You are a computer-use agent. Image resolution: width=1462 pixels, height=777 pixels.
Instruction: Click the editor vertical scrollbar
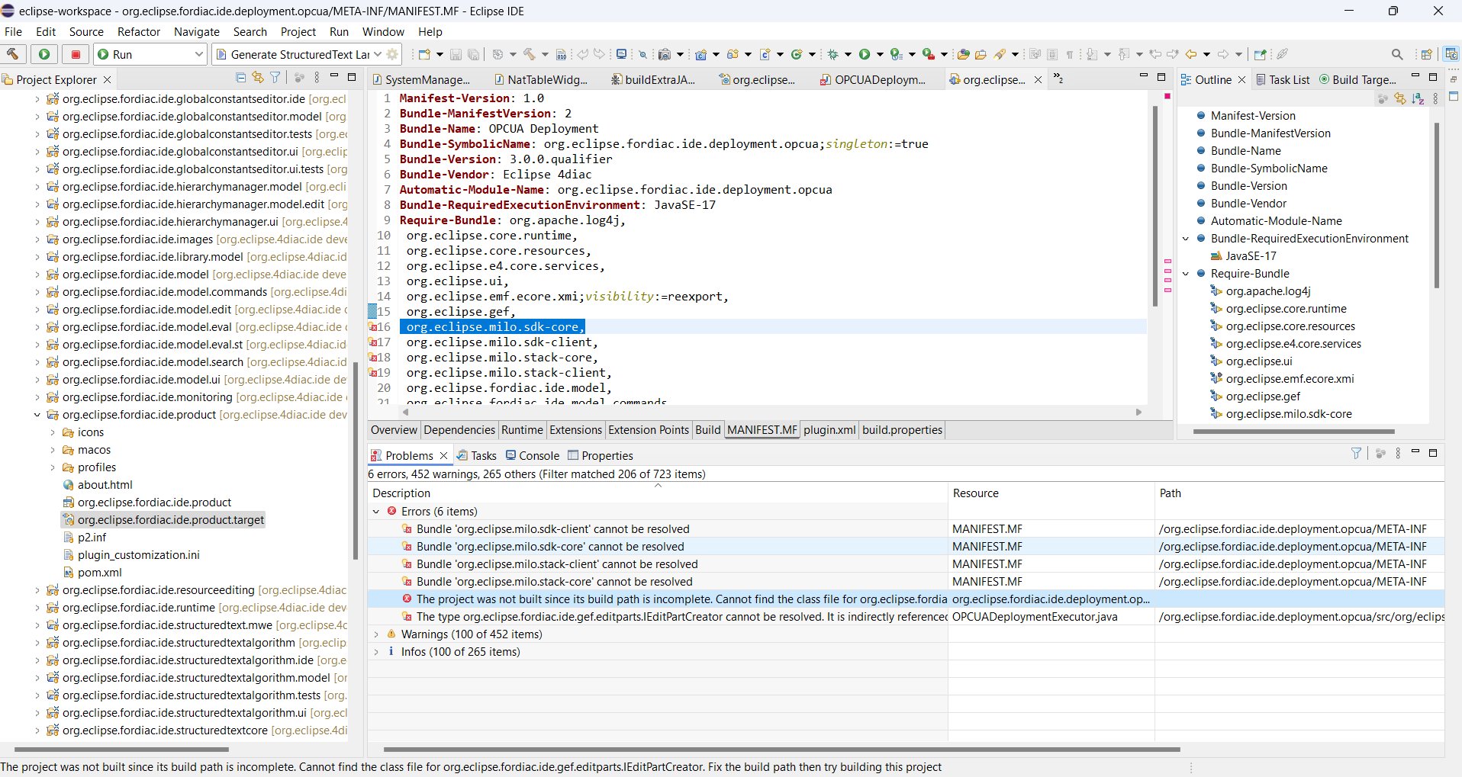coord(1155,206)
